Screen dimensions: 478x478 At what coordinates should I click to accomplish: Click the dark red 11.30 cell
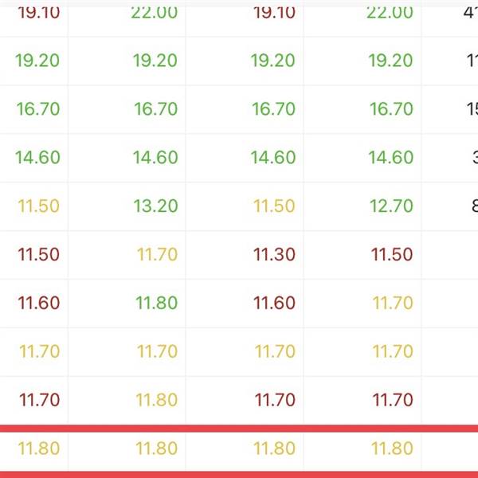coord(274,254)
